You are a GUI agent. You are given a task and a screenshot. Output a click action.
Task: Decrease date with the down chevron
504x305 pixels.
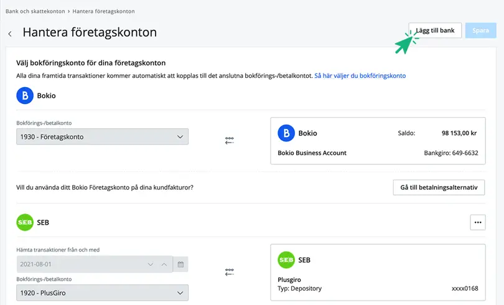point(151,265)
